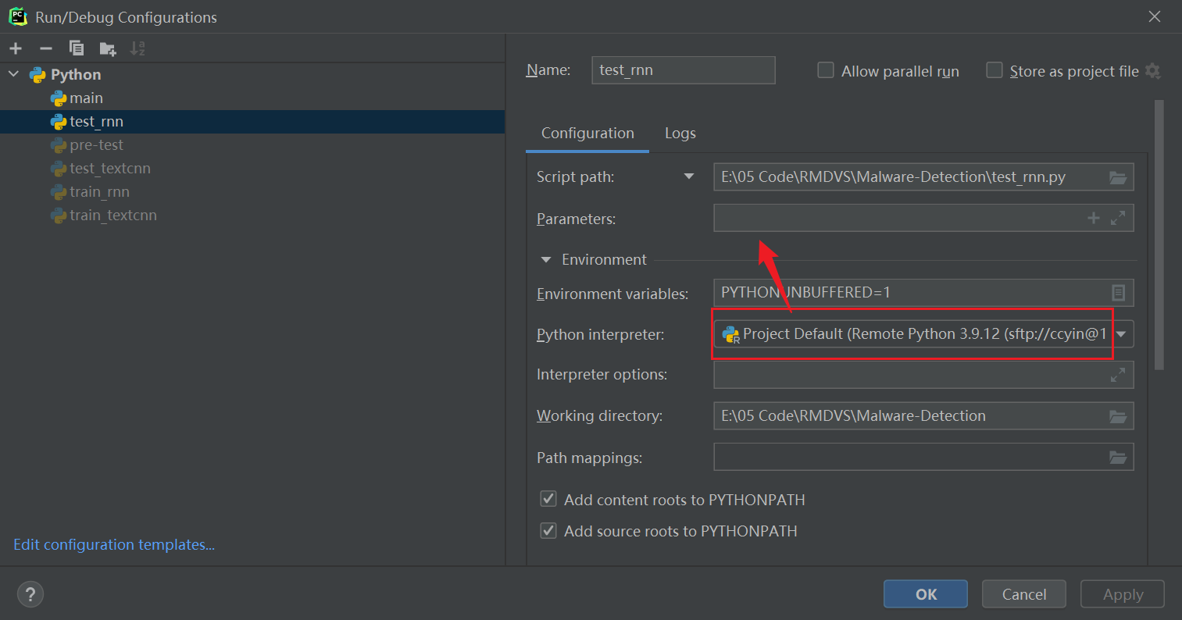
Task: Expand the Parameters field editor icon
Action: tap(1118, 219)
